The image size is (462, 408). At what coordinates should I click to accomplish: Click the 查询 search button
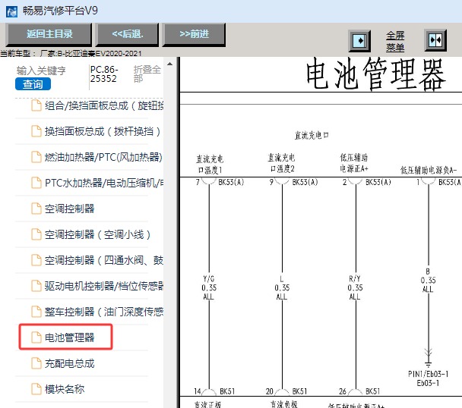point(33,84)
